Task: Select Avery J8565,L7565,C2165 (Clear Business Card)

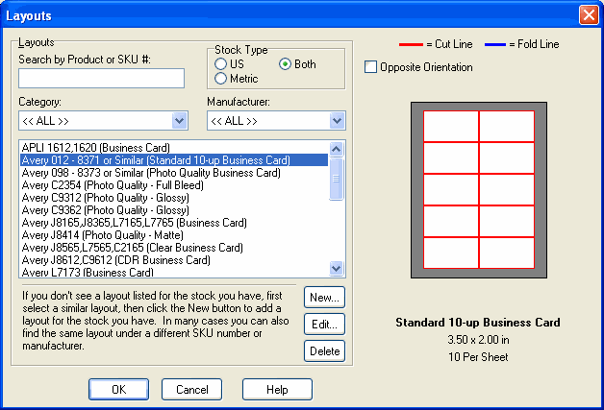Action: click(x=174, y=248)
